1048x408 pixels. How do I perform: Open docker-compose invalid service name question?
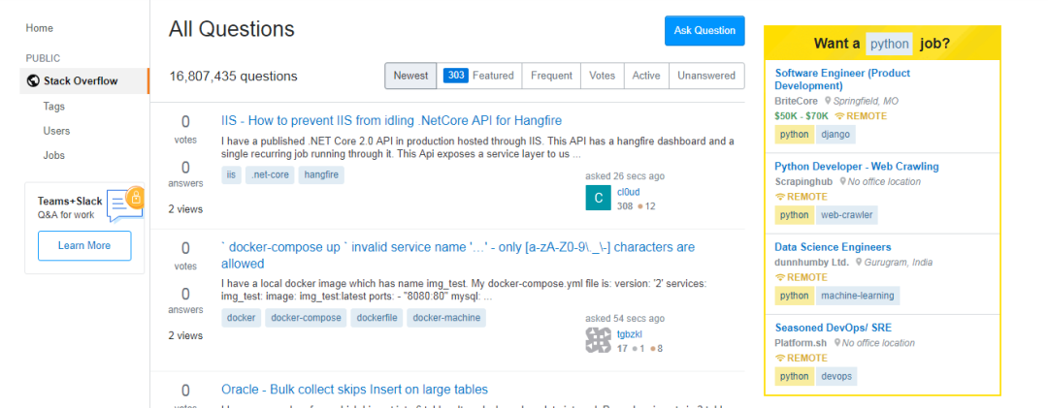pyautogui.click(x=458, y=255)
